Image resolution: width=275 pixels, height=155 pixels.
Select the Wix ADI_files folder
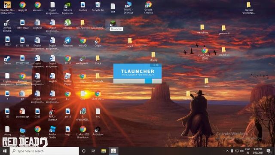pyautogui.click(x=82, y=24)
